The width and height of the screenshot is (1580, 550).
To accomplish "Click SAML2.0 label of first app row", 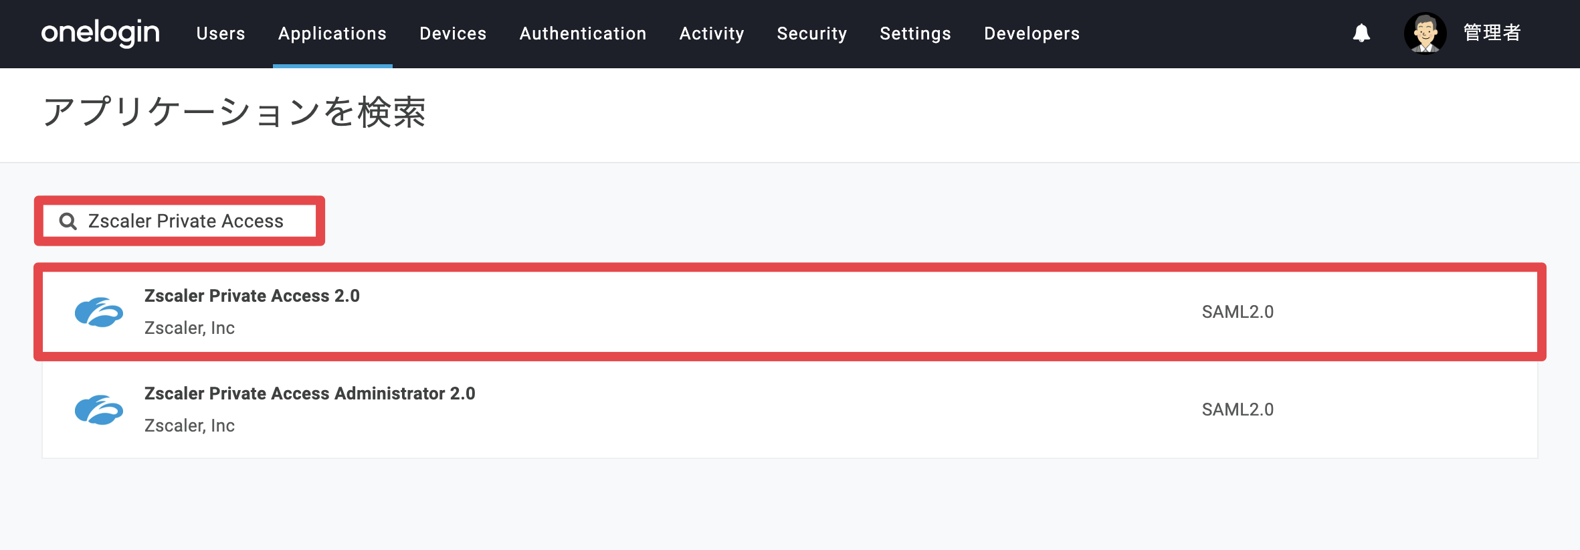I will (x=1238, y=312).
